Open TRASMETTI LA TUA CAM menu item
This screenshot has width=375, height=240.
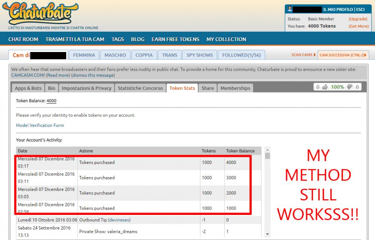pos(75,39)
